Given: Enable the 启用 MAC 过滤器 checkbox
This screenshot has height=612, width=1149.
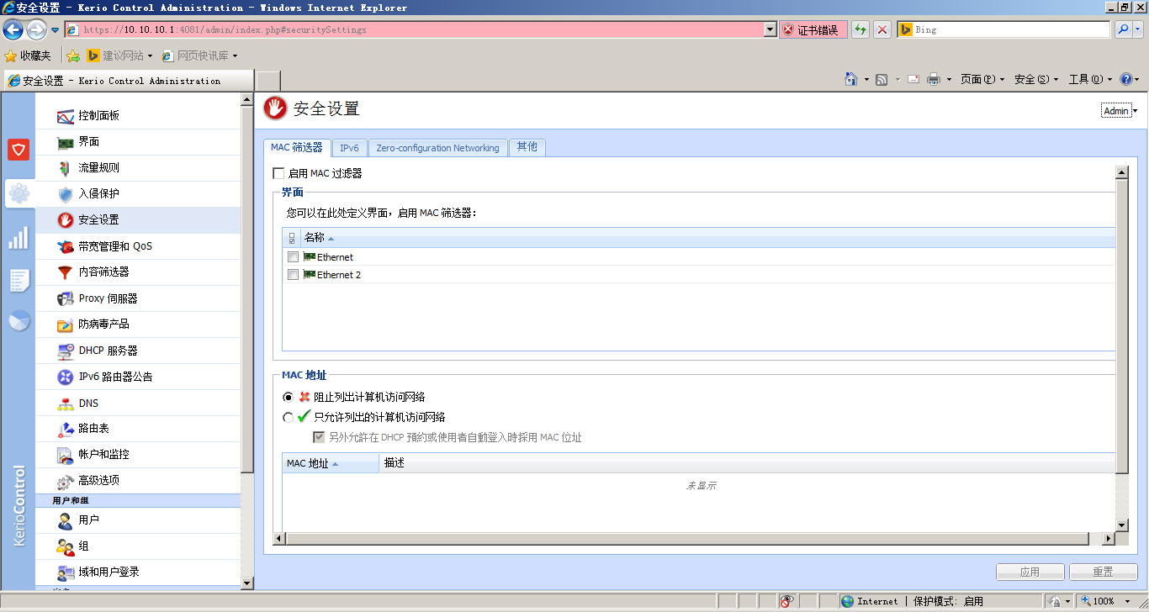Looking at the screenshot, I should click(x=278, y=173).
